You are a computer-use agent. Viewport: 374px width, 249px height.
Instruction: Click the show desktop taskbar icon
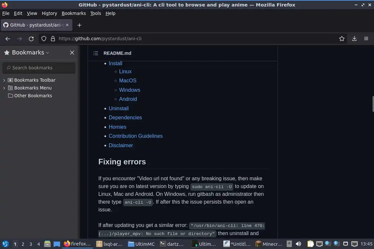click(x=57, y=244)
